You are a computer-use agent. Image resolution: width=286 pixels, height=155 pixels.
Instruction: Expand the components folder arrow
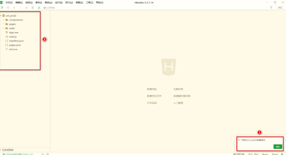[3, 20]
